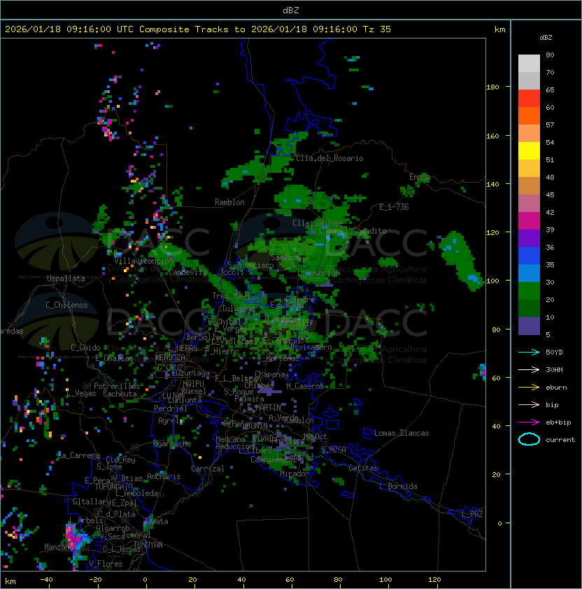This screenshot has width=582, height=589.
Task: Click the 'dBZ' title at top
Action: [x=291, y=10]
